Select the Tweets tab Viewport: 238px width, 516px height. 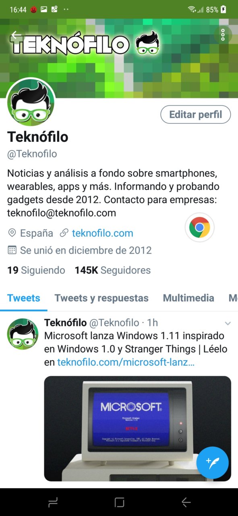(x=24, y=298)
